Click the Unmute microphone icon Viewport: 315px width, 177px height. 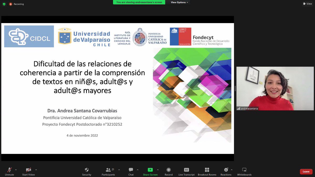9,170
